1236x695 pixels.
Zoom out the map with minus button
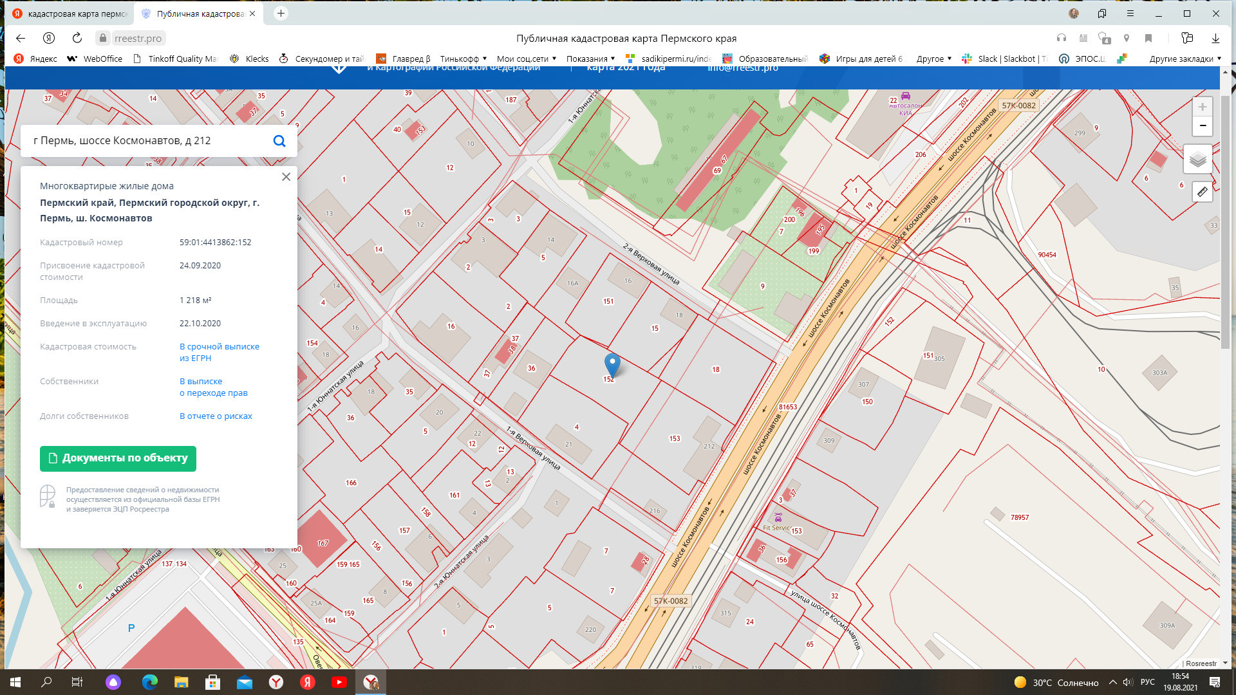tap(1202, 126)
